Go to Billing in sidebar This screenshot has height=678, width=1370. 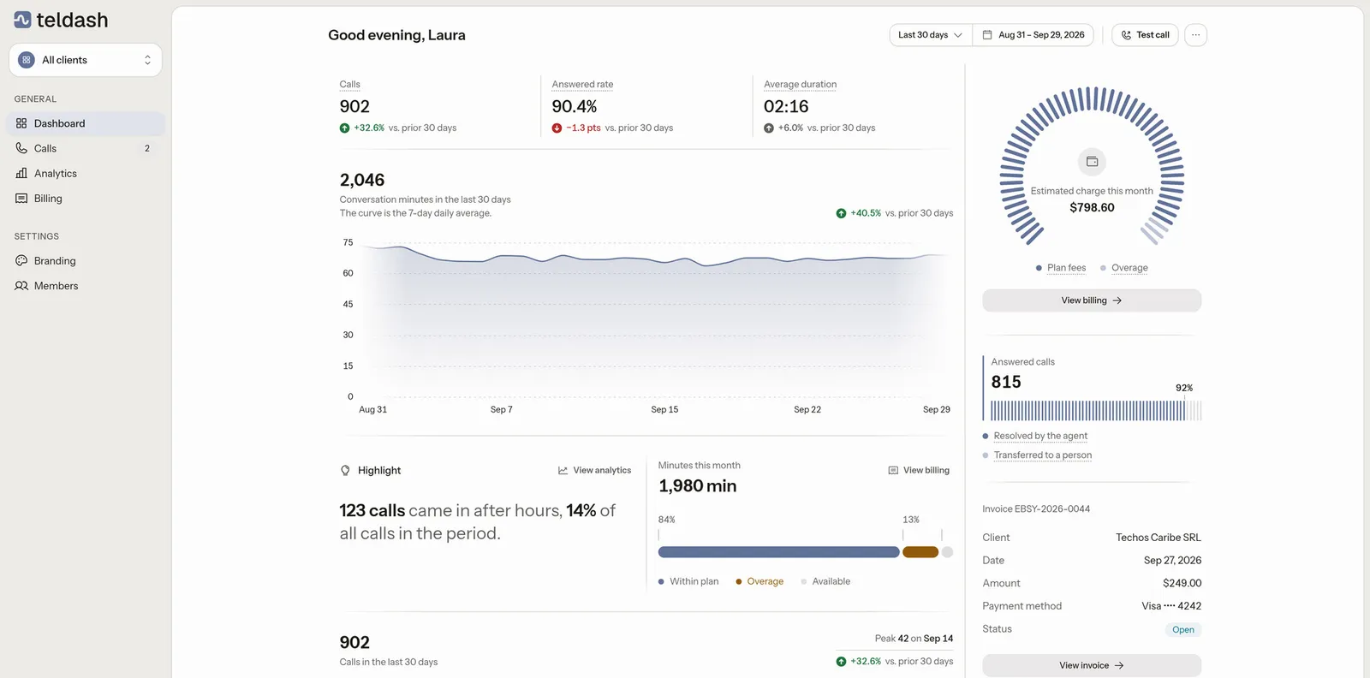86,198
